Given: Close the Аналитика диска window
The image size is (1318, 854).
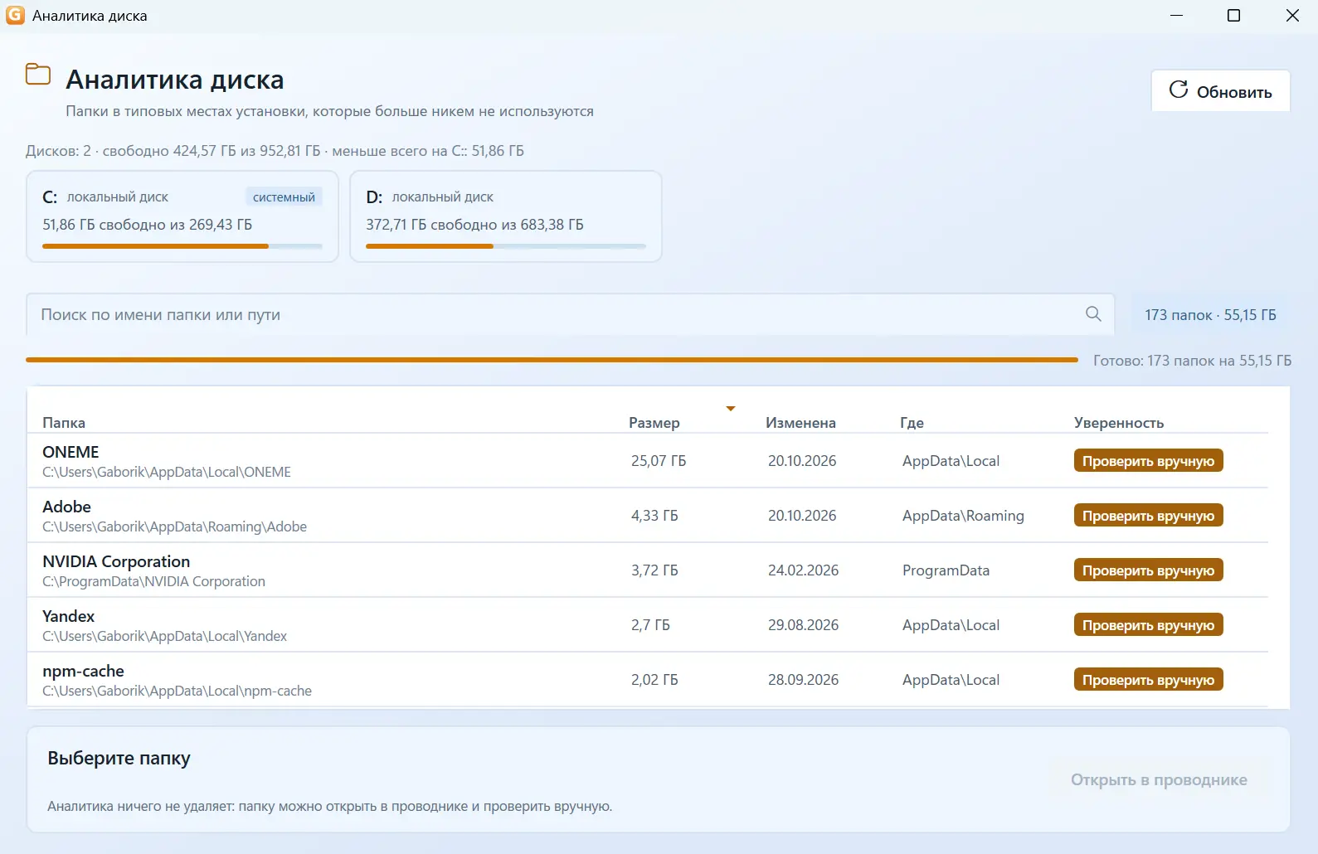Looking at the screenshot, I should [x=1292, y=16].
